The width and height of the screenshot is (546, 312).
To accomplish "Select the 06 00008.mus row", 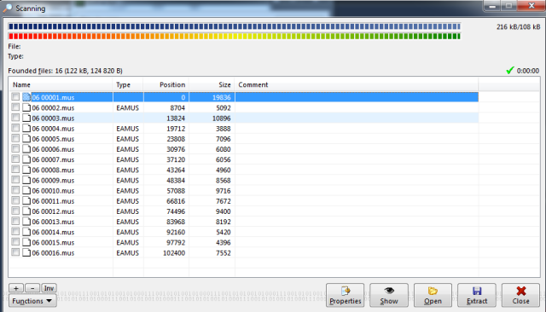I will (244, 170).
